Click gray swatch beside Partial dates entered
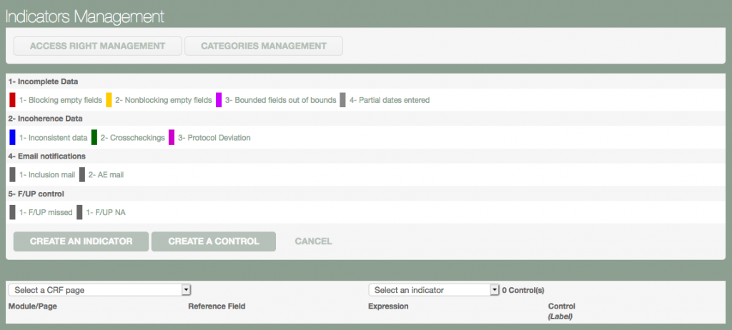The height and width of the screenshot is (330, 732). click(x=343, y=100)
